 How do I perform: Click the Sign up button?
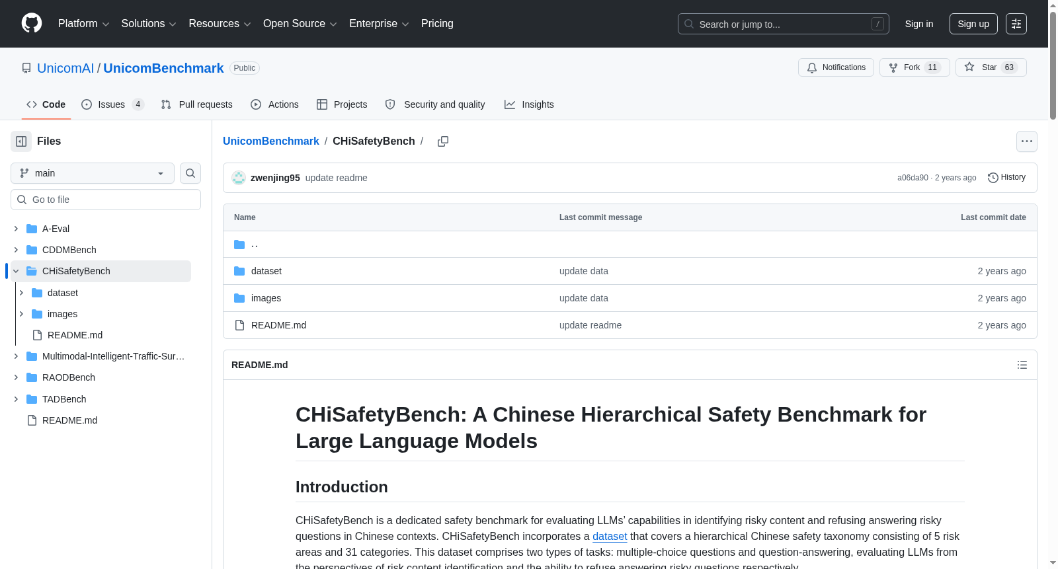[973, 24]
